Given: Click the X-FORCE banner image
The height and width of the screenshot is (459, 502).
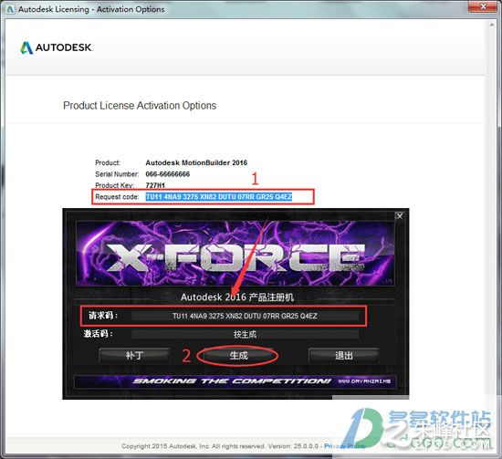Looking at the screenshot, I should tap(235, 253).
